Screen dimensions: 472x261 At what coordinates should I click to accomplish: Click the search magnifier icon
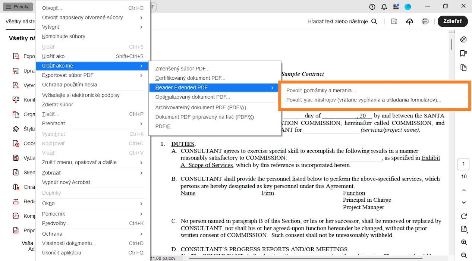[374, 22]
